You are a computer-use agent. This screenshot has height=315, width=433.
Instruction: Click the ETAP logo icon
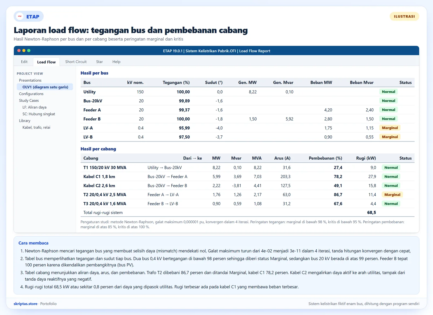pos(20,16)
